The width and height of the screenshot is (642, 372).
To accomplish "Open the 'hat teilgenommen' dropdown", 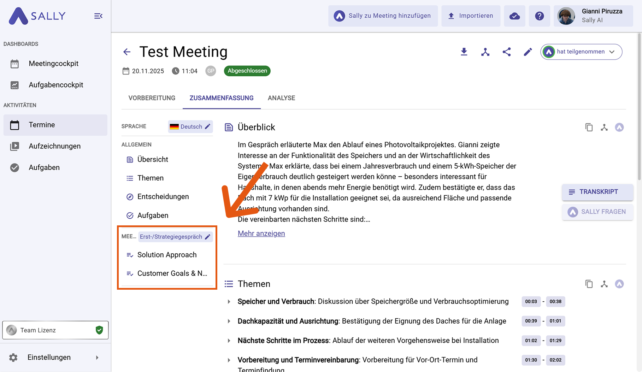I will 581,52.
